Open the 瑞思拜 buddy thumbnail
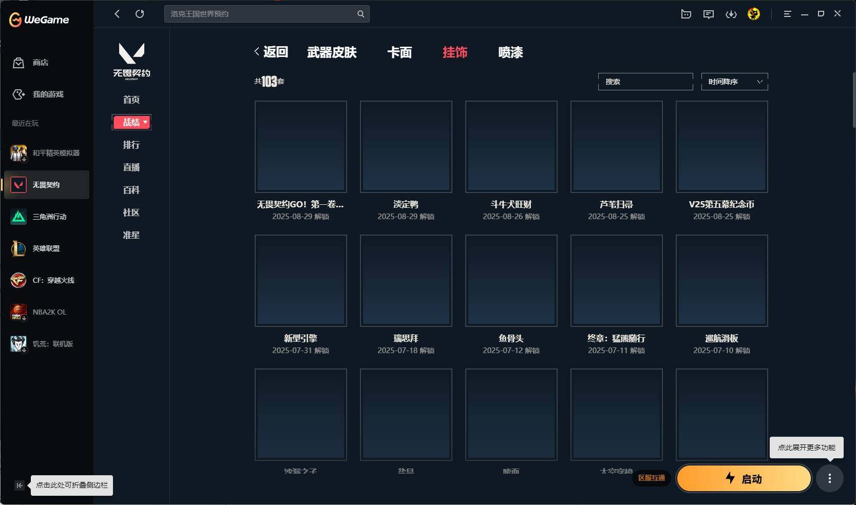The width and height of the screenshot is (856, 505). click(406, 281)
